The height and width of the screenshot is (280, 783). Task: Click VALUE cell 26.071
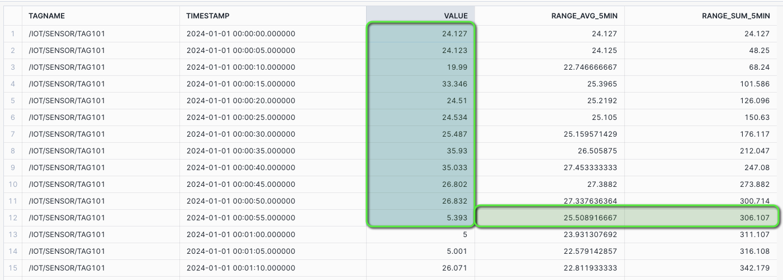(420, 268)
